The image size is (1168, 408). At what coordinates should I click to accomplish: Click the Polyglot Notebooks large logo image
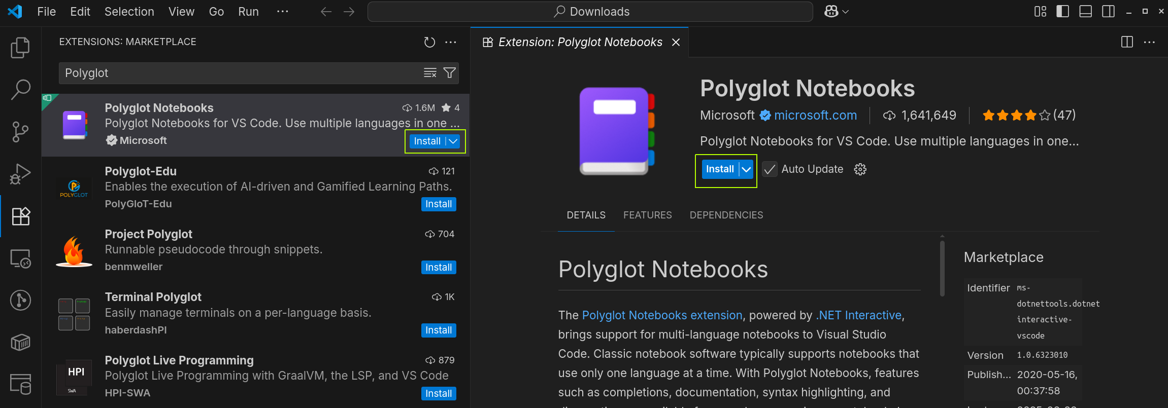click(617, 131)
